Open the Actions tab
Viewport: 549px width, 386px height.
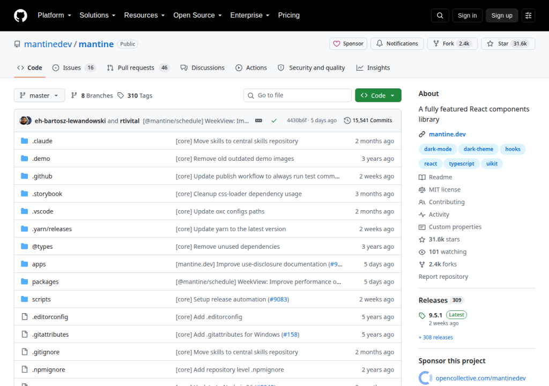pyautogui.click(x=251, y=68)
